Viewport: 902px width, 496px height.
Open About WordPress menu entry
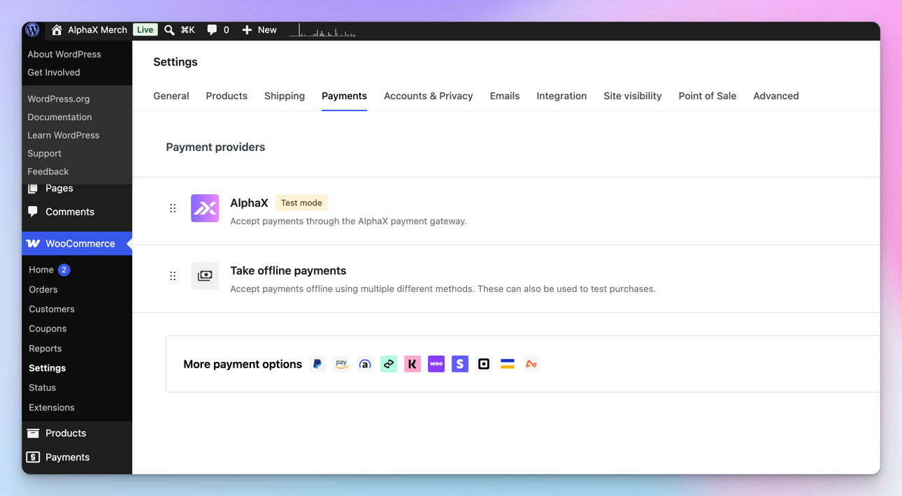64,54
